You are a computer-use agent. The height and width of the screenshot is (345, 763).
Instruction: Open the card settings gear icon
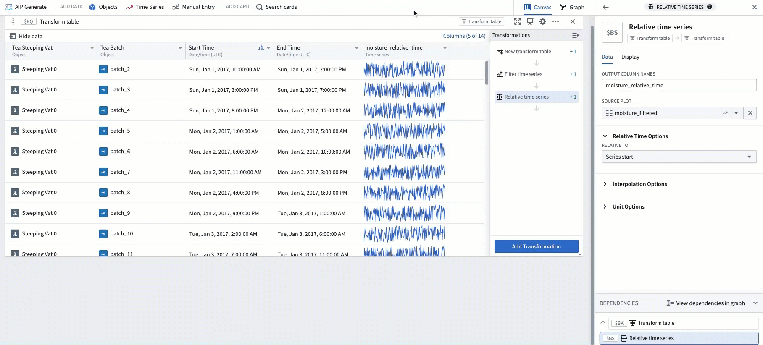point(543,21)
